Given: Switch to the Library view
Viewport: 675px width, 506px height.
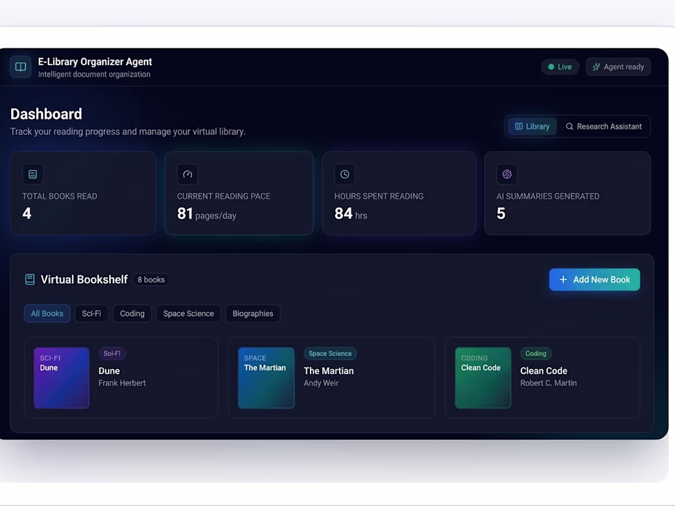Looking at the screenshot, I should pos(532,126).
